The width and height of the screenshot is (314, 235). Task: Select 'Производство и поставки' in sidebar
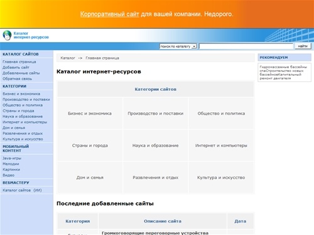(26, 100)
